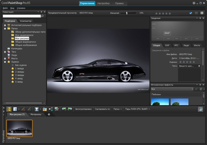Click the search magnifier icon in Navigation
The image size is (207, 145).
coord(42,16)
